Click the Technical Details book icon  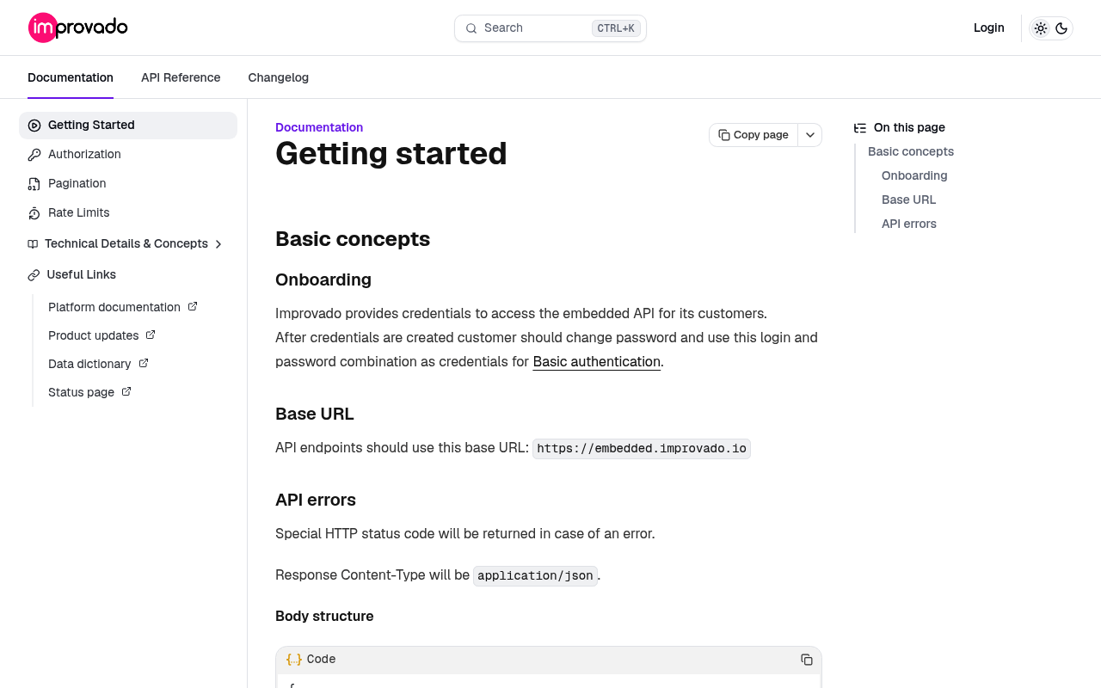click(x=33, y=244)
